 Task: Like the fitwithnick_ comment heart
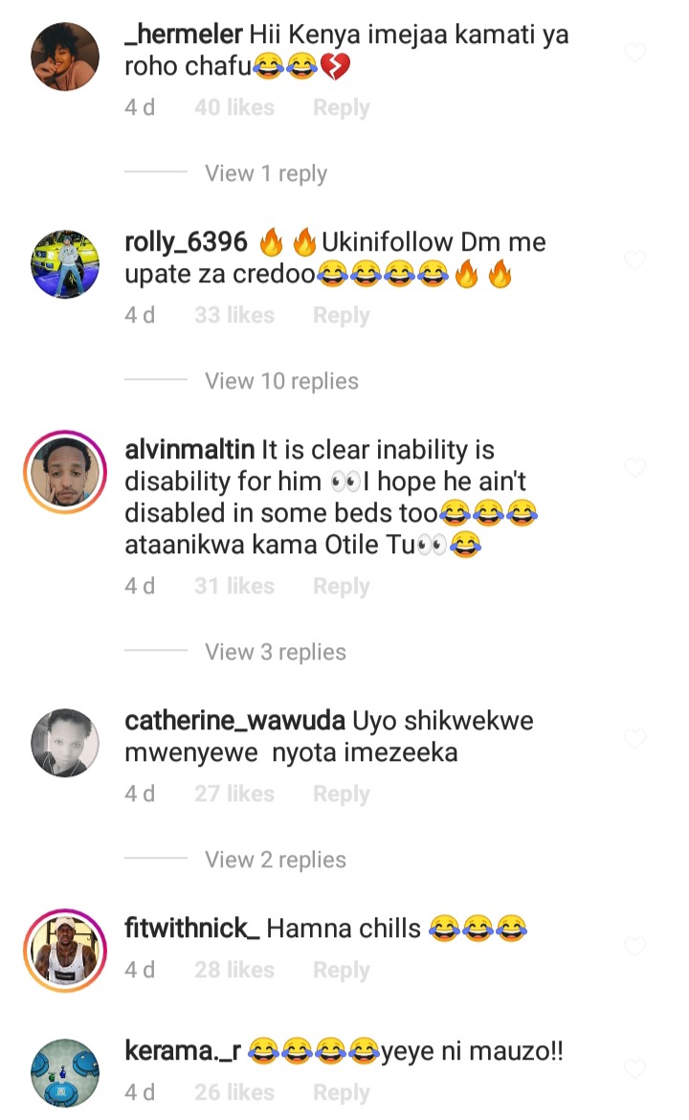pos(634,947)
